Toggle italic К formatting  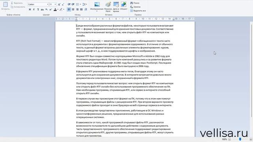(x=34, y=9)
